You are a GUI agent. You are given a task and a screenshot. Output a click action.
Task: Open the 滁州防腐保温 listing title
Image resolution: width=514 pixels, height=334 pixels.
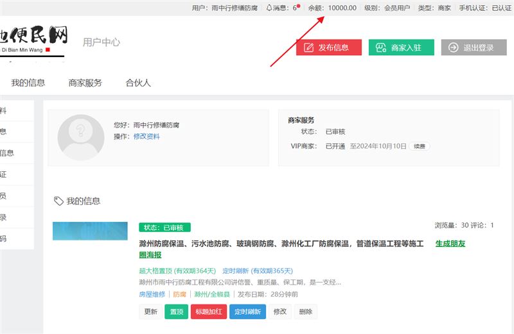(x=281, y=244)
